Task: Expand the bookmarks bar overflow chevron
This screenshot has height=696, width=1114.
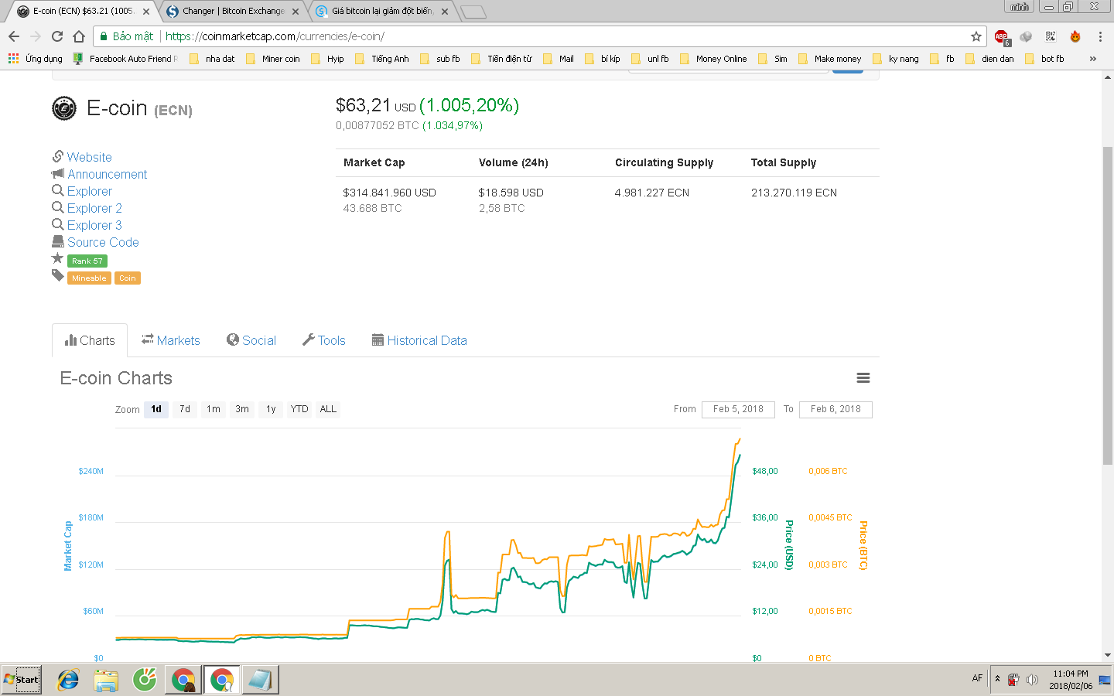Action: click(x=1092, y=59)
